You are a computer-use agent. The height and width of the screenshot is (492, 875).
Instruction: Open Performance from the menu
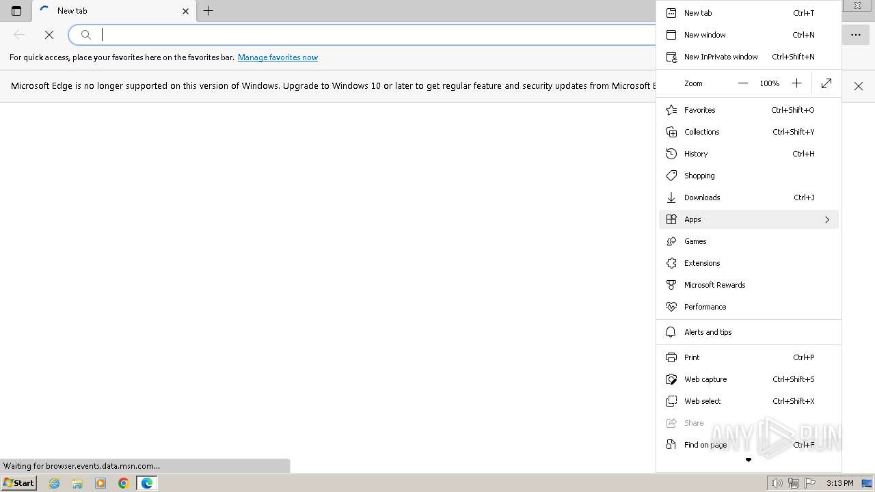click(x=749, y=307)
